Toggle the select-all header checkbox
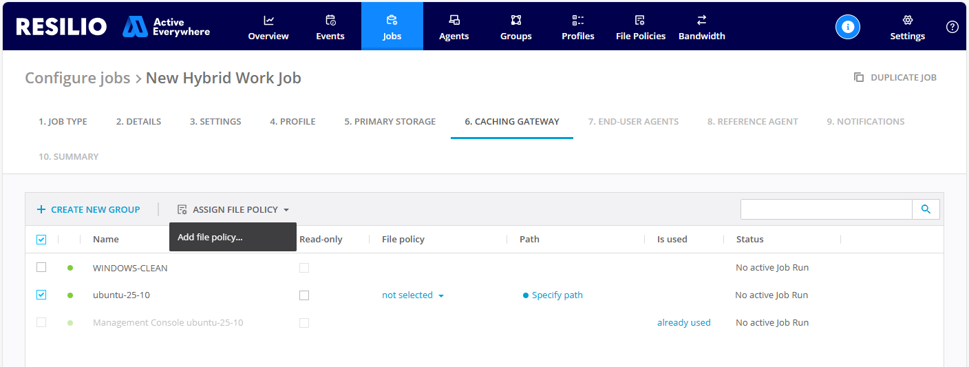This screenshot has width=969, height=367. [41, 240]
